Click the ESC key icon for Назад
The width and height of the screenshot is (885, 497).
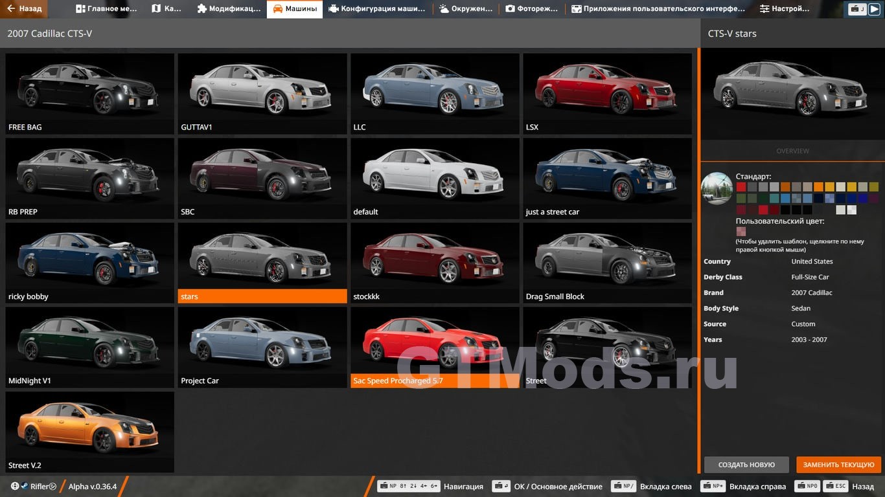(836, 486)
